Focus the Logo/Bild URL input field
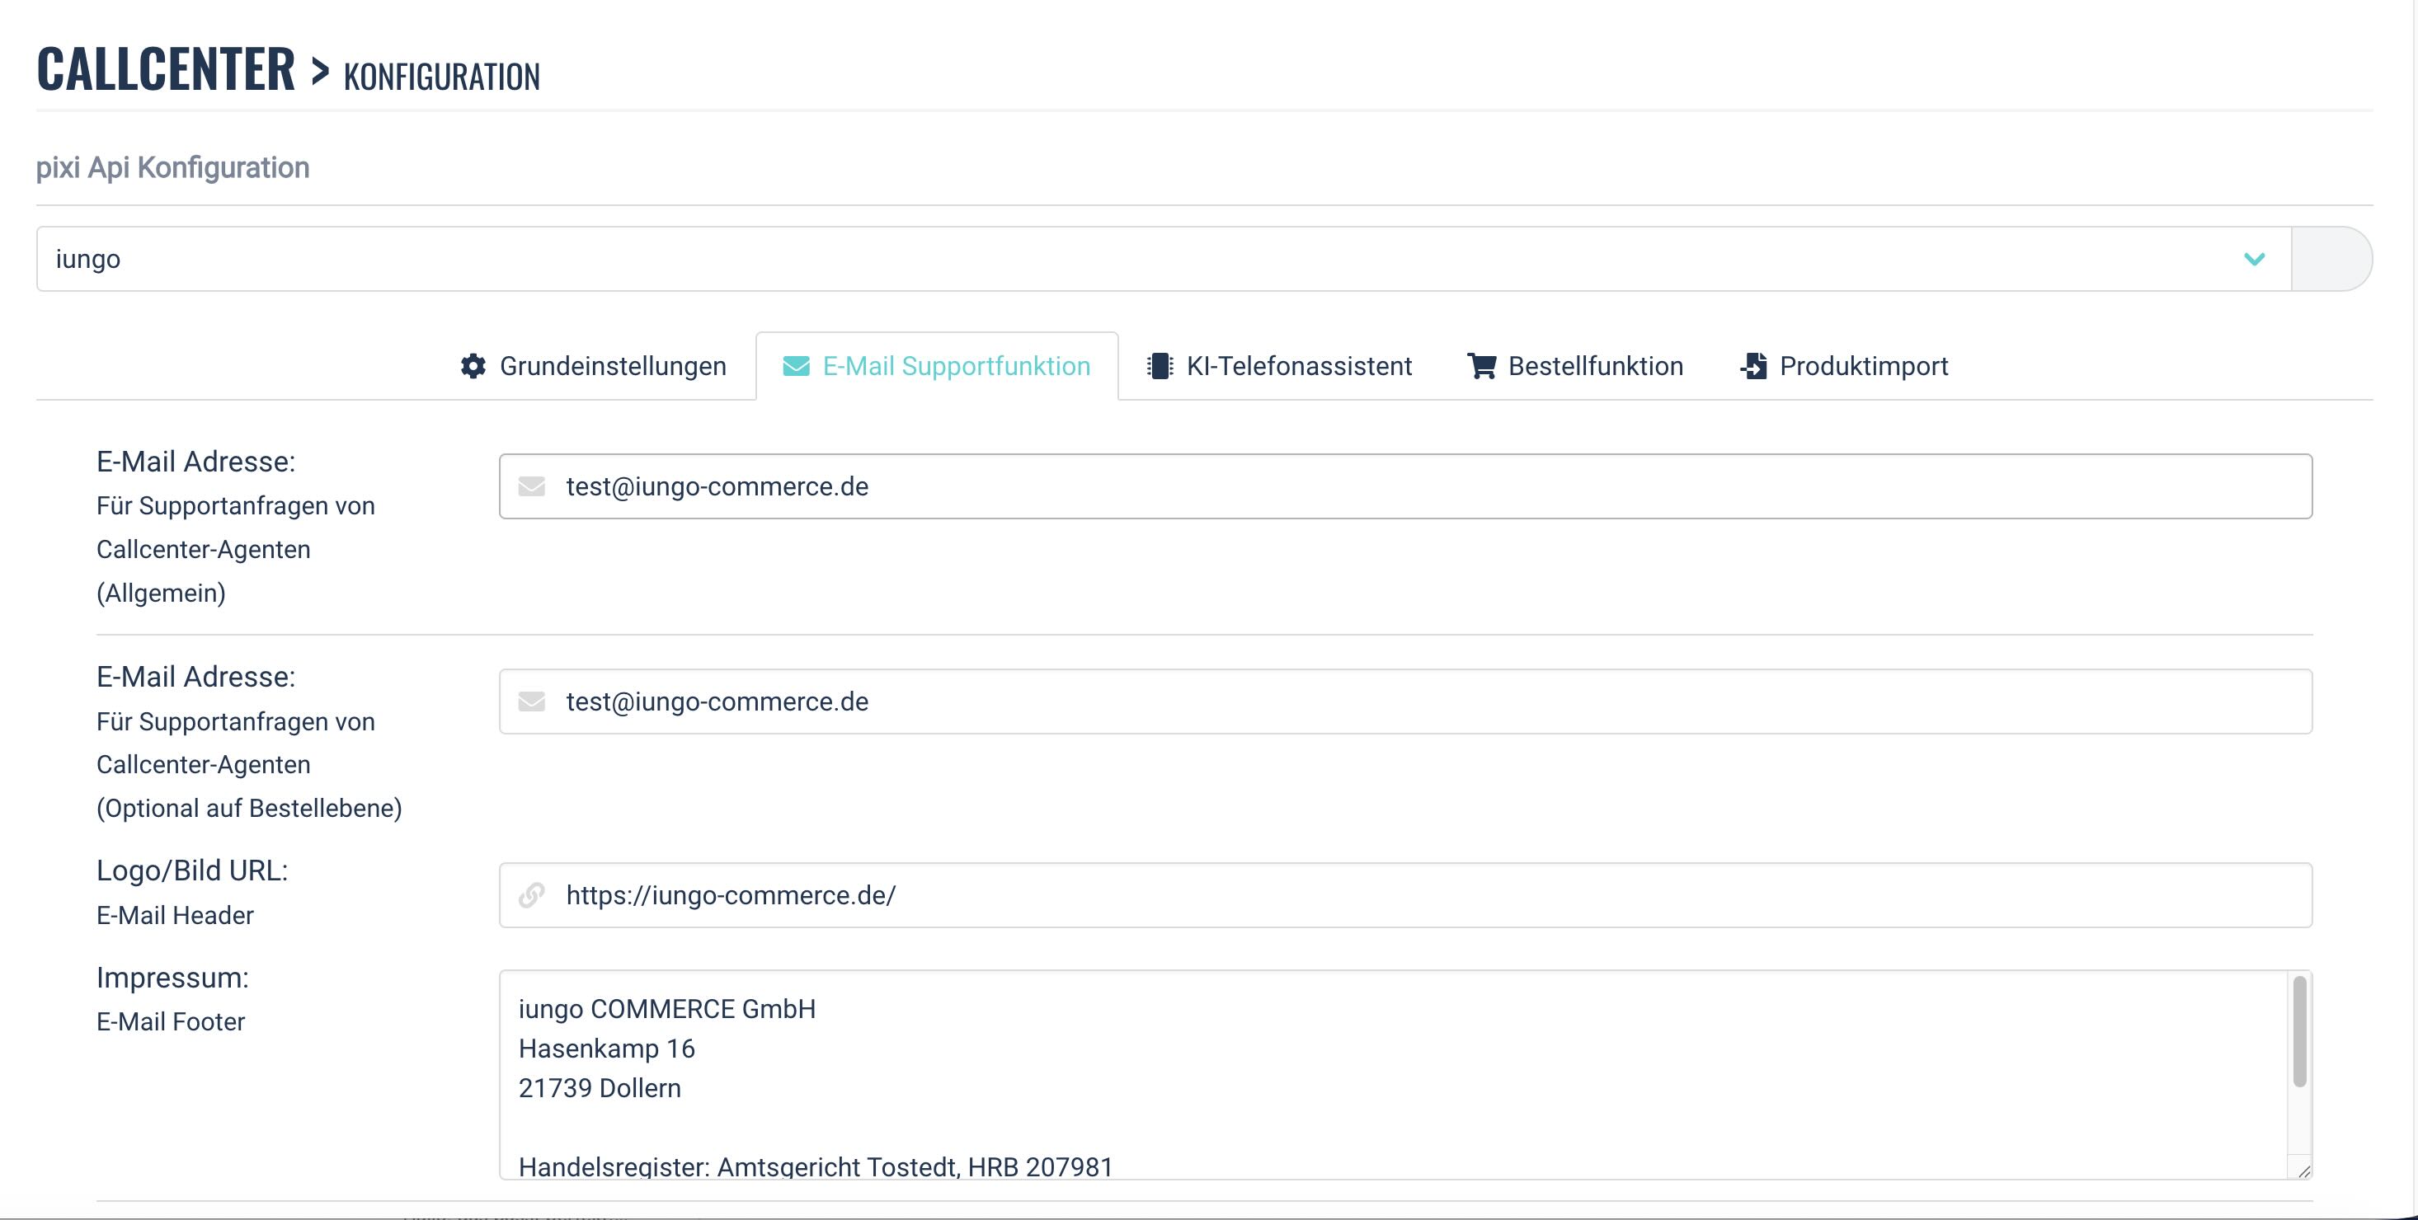 [1408, 895]
